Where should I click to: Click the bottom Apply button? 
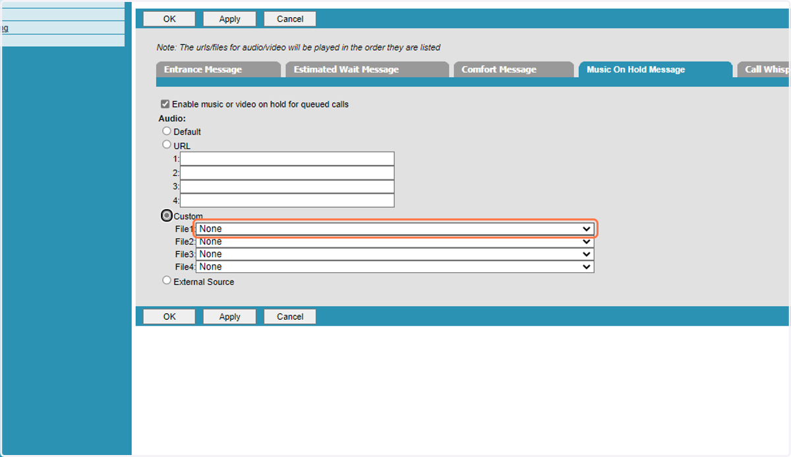[229, 317]
